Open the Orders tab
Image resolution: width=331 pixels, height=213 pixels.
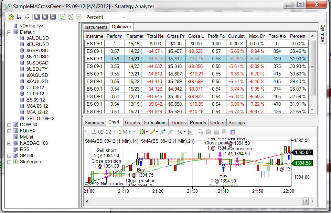point(217,122)
